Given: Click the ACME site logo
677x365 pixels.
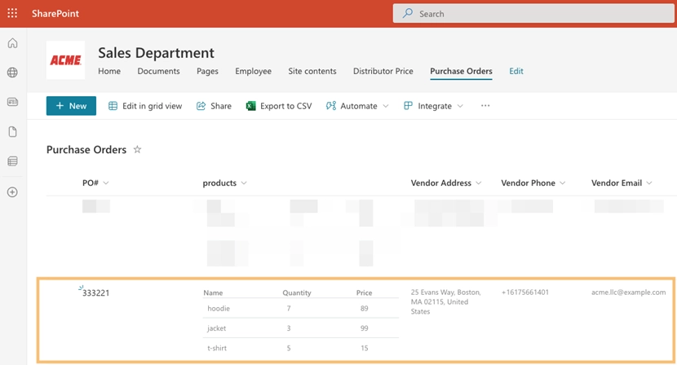Looking at the screenshot, I should point(65,60).
